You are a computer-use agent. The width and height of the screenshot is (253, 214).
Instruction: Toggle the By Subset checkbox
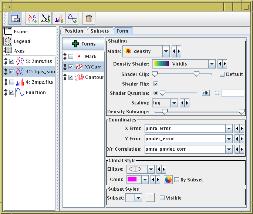click(x=177, y=180)
